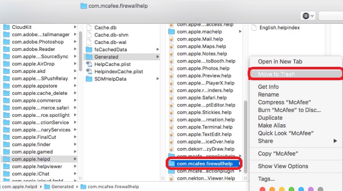Select com.apple.Stickies.help file

coord(204,113)
